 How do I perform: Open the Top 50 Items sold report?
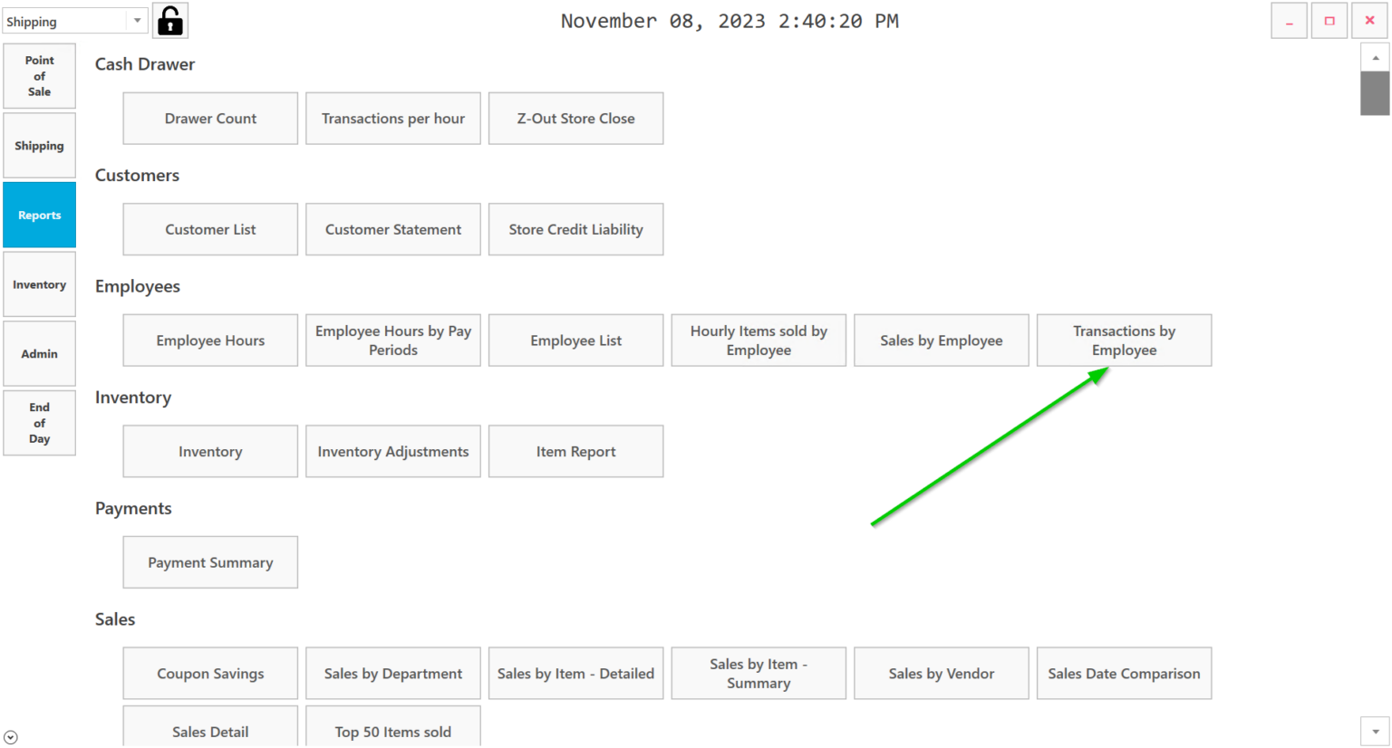pos(392,731)
